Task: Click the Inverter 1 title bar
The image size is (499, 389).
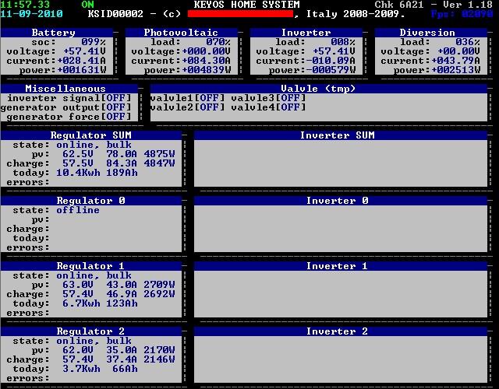Action: pos(341,266)
